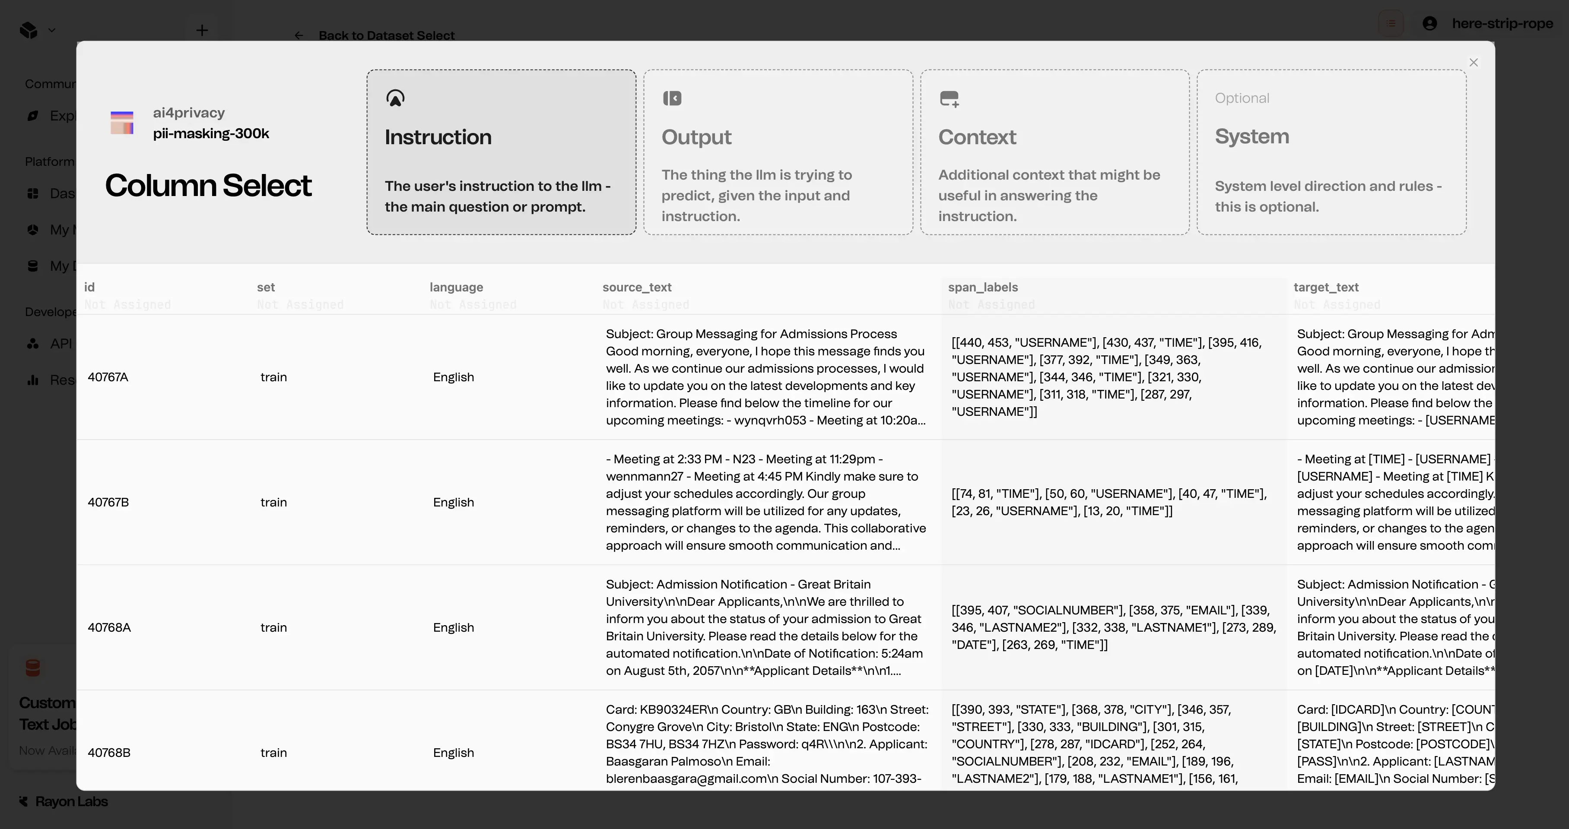Click the Output card icon
Image resolution: width=1569 pixels, height=829 pixels.
(672, 98)
